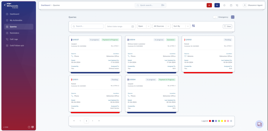Open the documentation book icon
Image resolution: width=268 pixels, height=131 pixels.
33,127
